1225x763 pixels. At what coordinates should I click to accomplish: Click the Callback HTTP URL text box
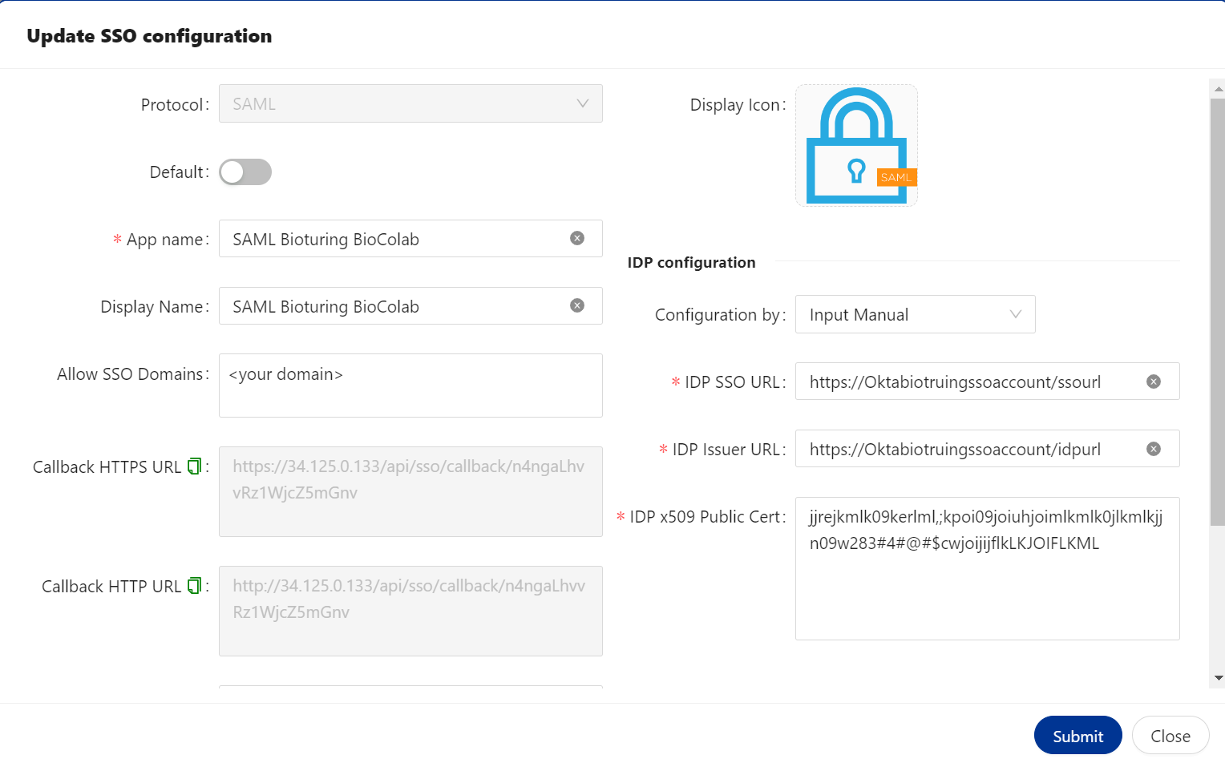click(x=410, y=611)
